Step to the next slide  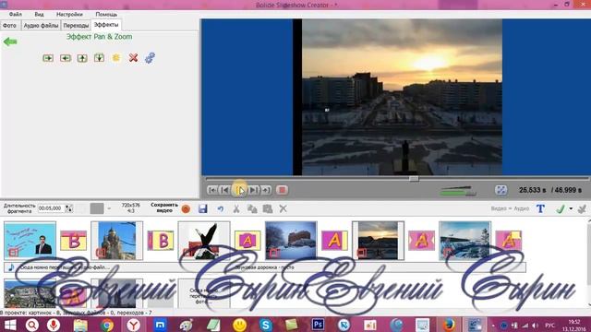pos(253,190)
